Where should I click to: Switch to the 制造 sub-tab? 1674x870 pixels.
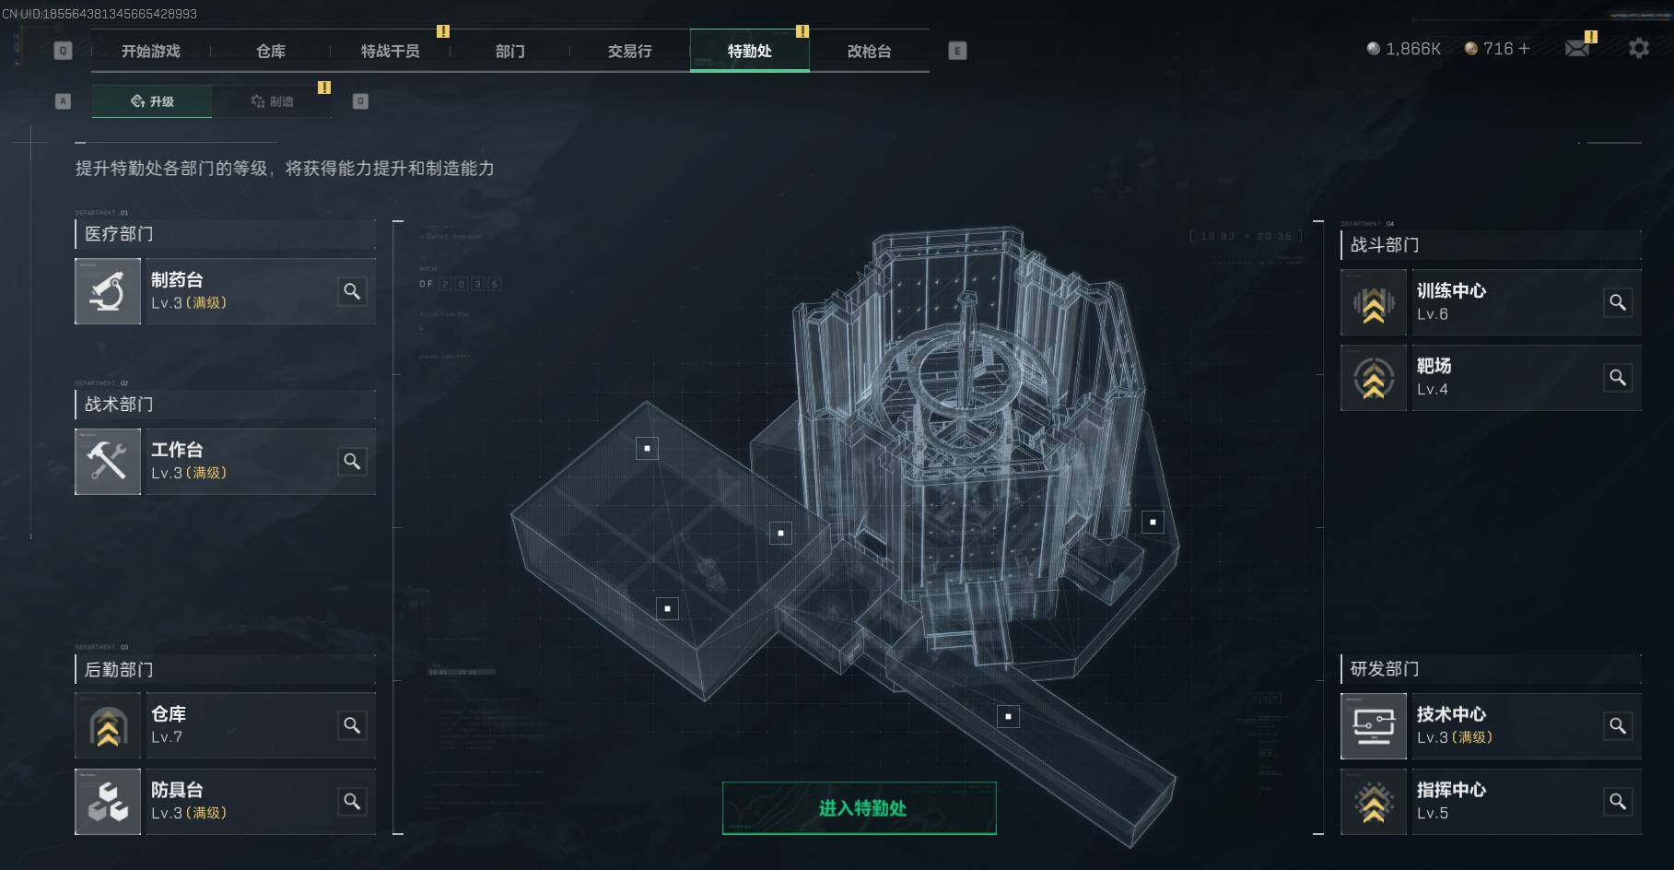[272, 101]
